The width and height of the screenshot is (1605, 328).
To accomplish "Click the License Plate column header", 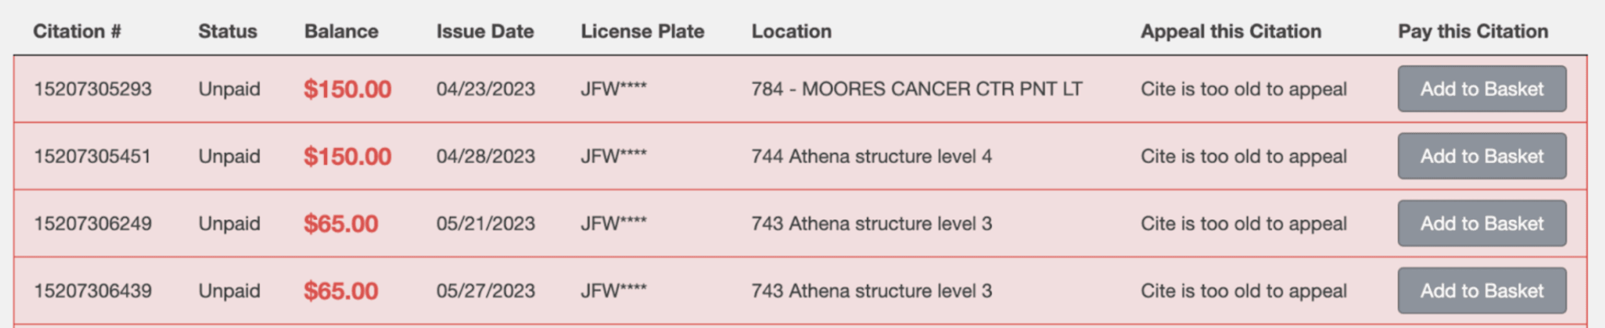I will pyautogui.click(x=642, y=31).
